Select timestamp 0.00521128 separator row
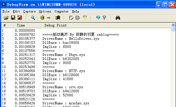Viewport: 176px width, 107px height. (x=25, y=99)
